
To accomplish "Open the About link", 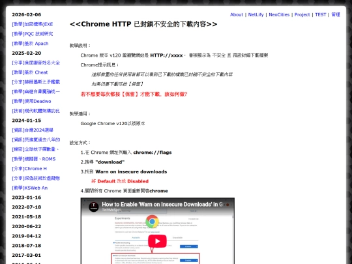I will [x=237, y=14].
